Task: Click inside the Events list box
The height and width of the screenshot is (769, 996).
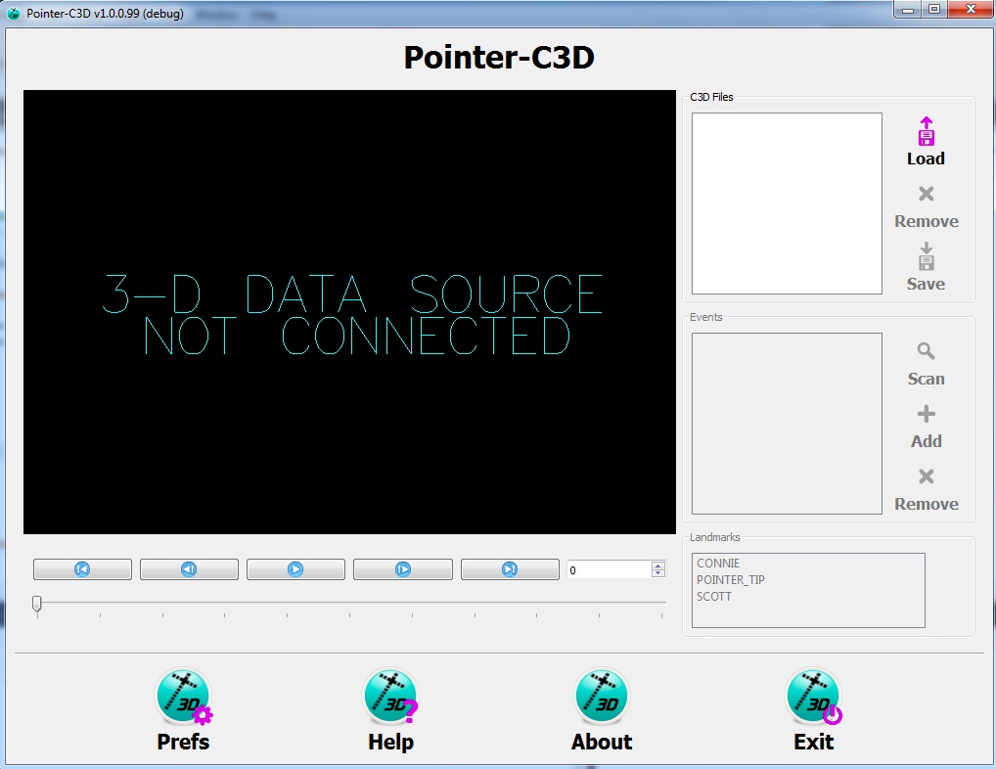Action: tap(787, 424)
